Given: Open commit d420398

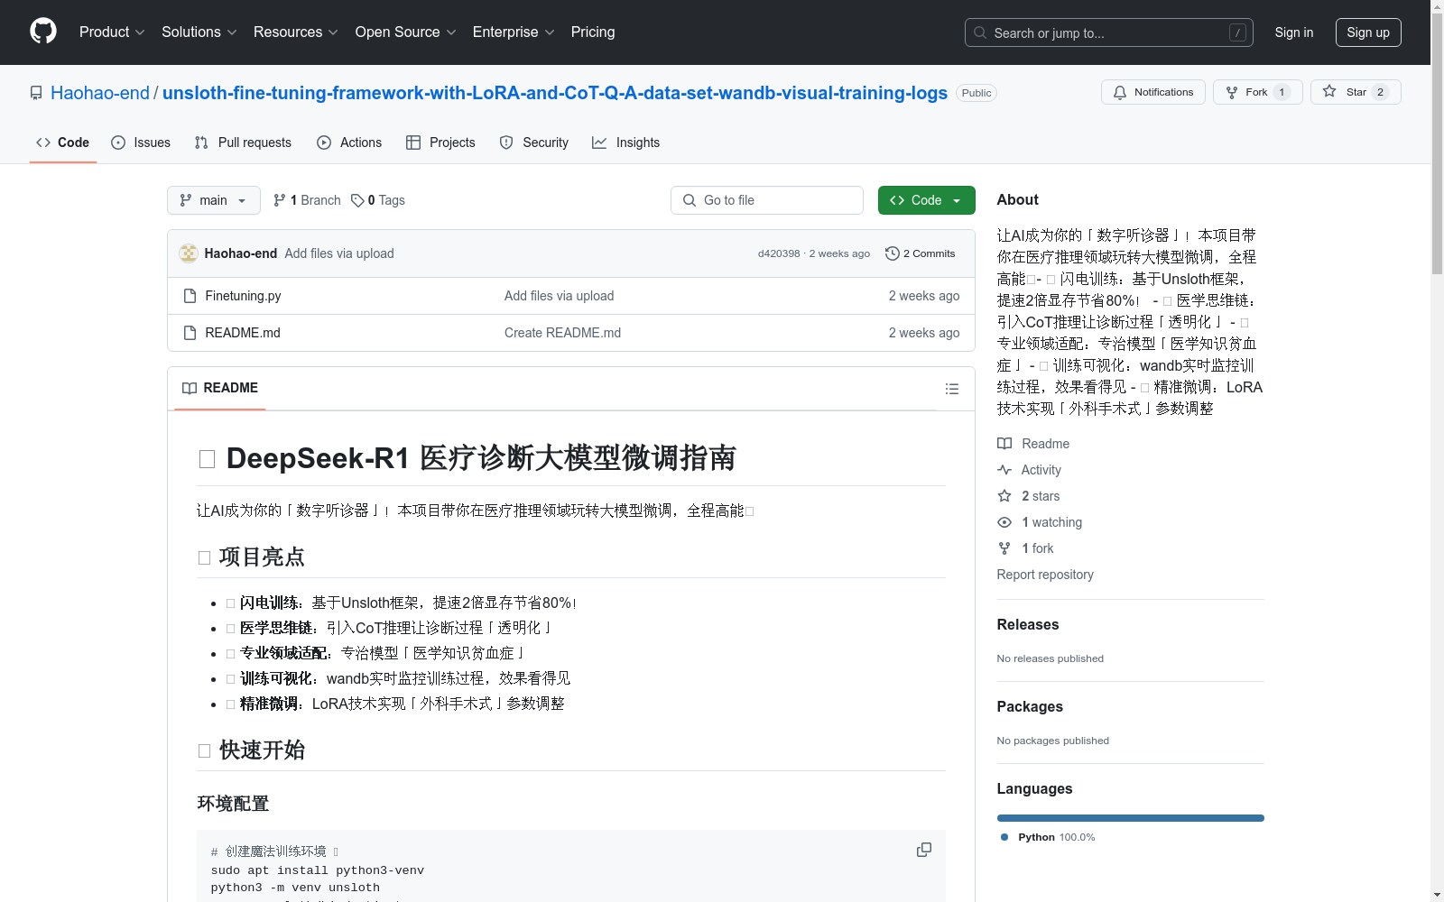Looking at the screenshot, I should 779,253.
